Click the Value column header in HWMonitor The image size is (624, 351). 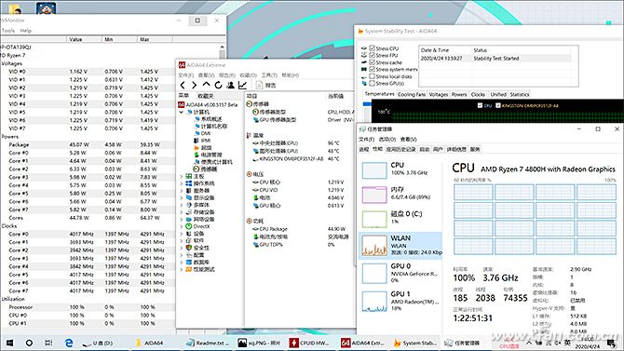[x=84, y=39]
